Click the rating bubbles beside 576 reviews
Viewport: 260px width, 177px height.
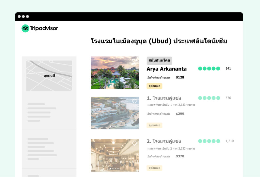(x=209, y=98)
